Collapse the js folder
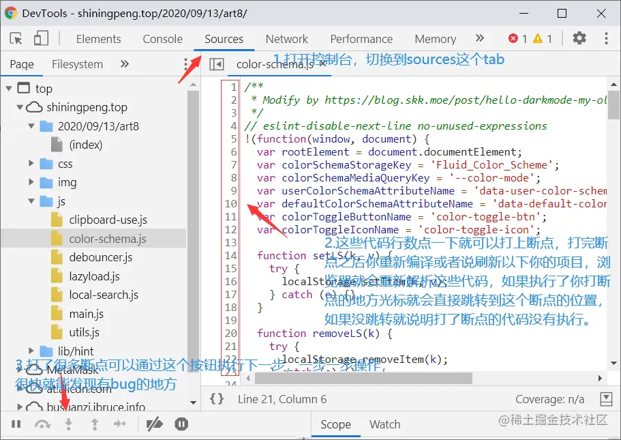Viewport: 621px width, 440px height. click(x=31, y=201)
